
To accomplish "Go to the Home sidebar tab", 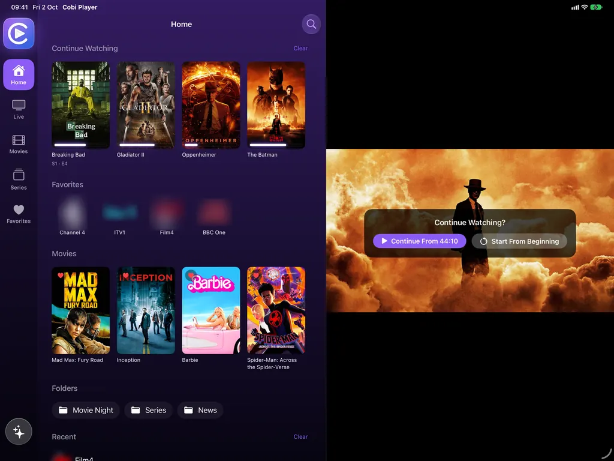I will 19,74.
